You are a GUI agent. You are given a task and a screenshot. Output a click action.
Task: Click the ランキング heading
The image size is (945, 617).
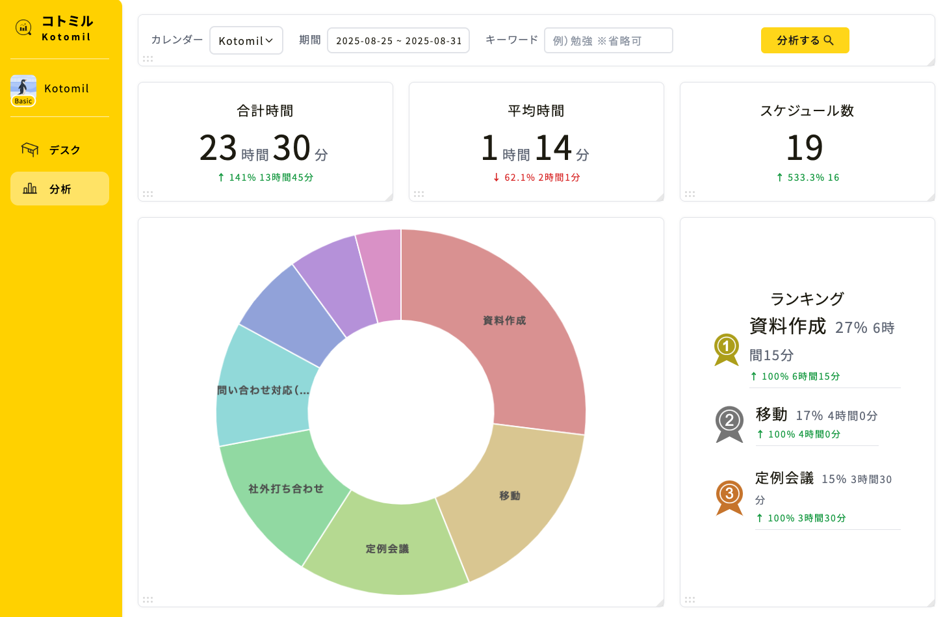point(807,299)
